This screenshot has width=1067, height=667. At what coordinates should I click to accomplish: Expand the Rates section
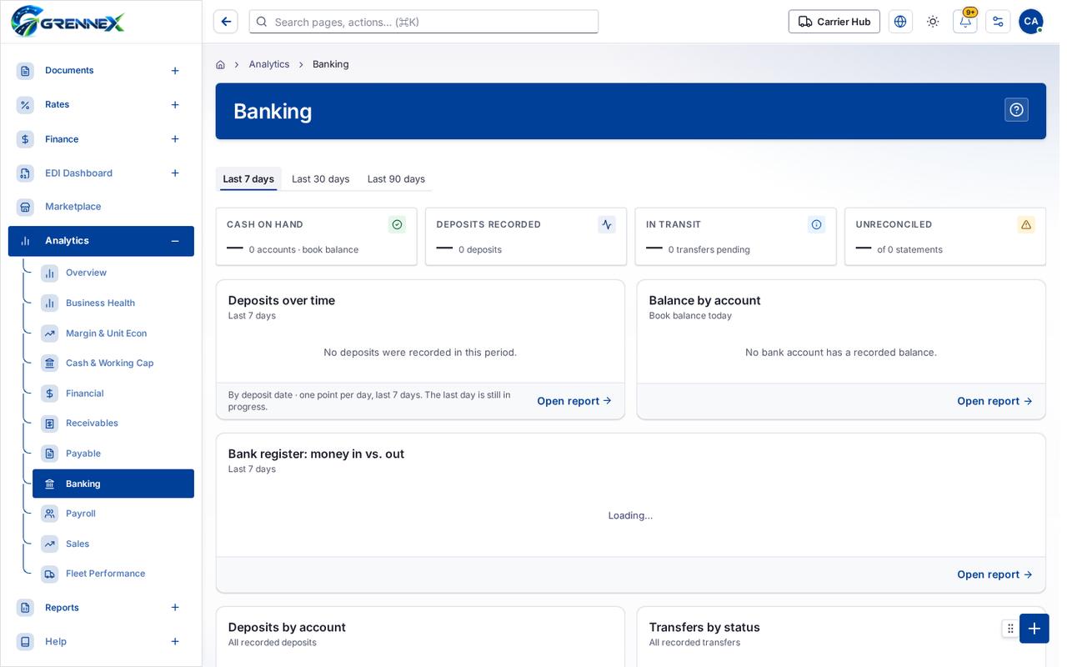(175, 105)
